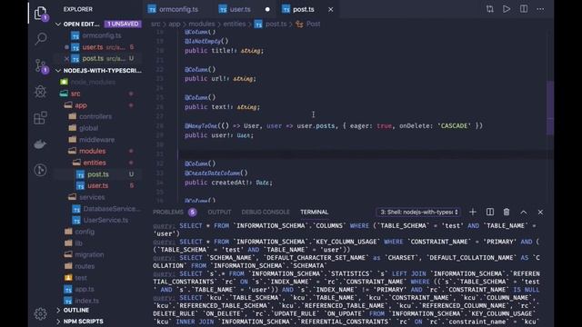Click the entities breadcrumb segment

pos(235,24)
